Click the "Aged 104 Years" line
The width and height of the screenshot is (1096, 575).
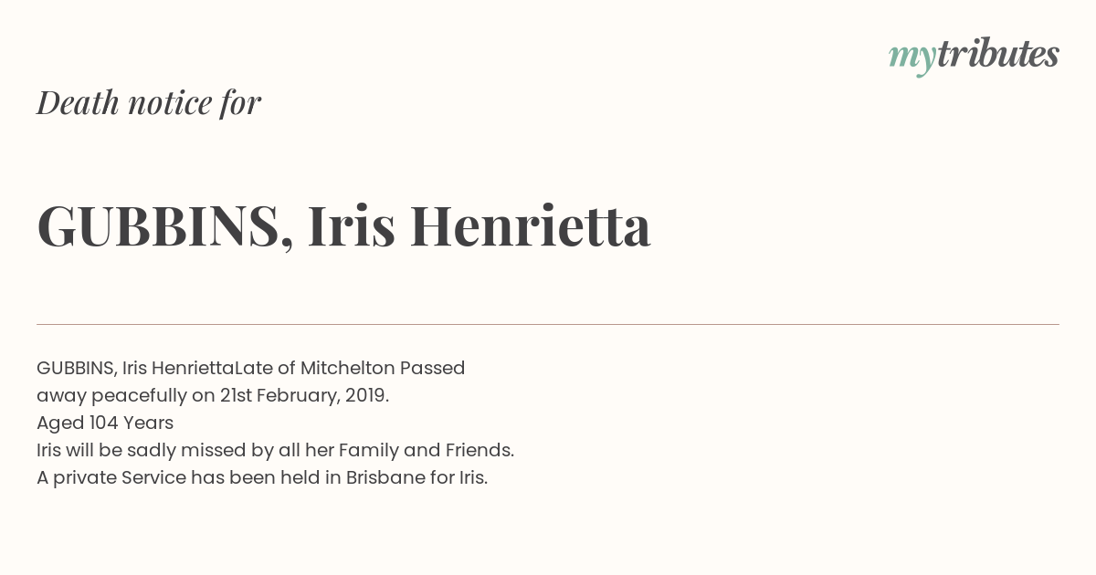point(105,423)
